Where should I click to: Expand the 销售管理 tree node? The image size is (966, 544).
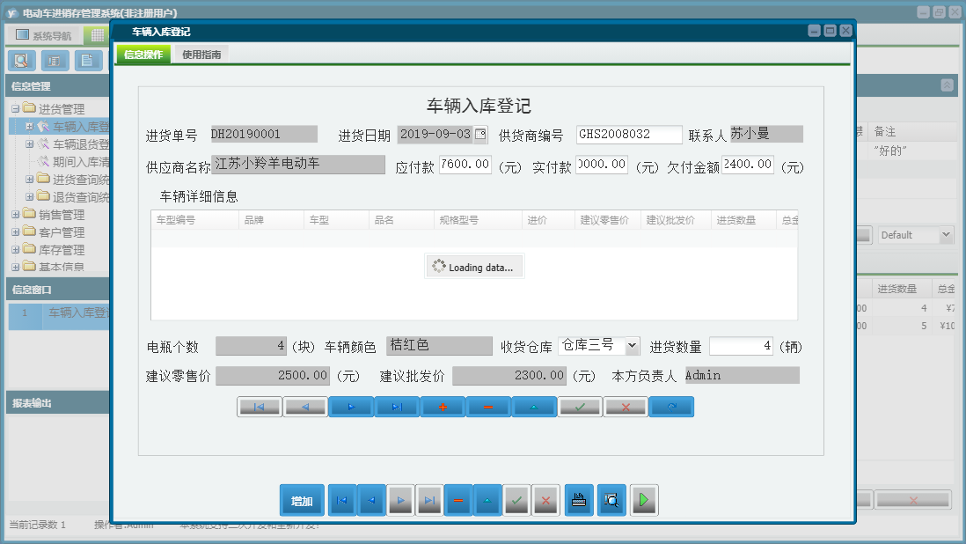pyautogui.click(x=16, y=215)
